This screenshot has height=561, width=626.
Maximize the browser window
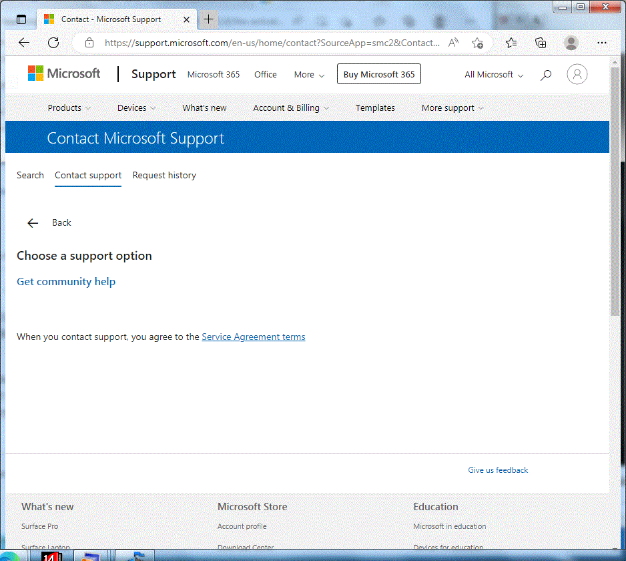pyautogui.click(x=581, y=7)
